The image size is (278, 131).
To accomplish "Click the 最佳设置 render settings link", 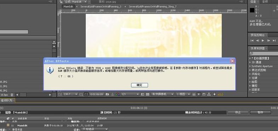I will pos(17,129).
